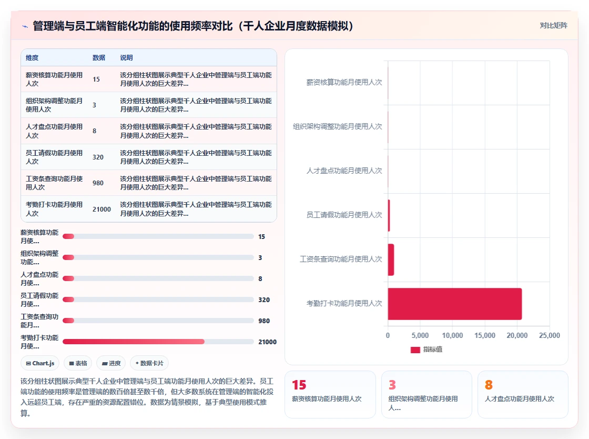Toggle the 指标值 legend swatch
This screenshot has width=589, height=439.
(x=415, y=350)
